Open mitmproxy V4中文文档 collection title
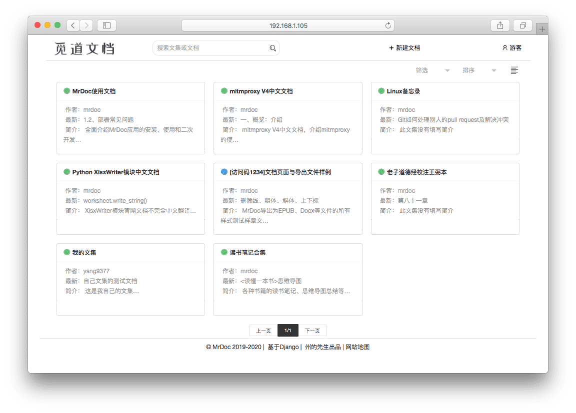This screenshot has height=413, width=576. 261,91
